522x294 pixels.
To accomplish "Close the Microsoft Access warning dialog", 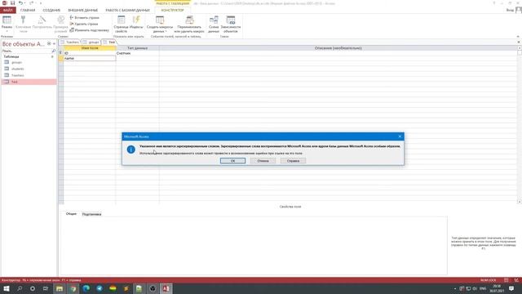I will tap(400, 136).
